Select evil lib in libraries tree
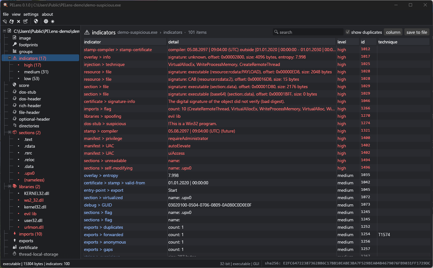 click(30, 214)
